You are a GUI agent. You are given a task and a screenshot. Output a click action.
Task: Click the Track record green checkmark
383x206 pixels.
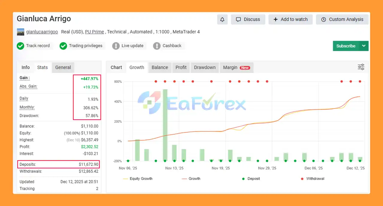click(20, 46)
